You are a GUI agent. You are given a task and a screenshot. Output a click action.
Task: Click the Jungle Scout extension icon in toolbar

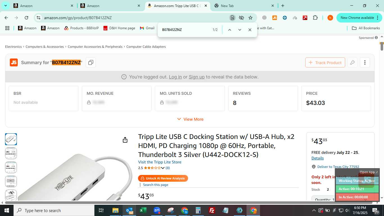275,18
